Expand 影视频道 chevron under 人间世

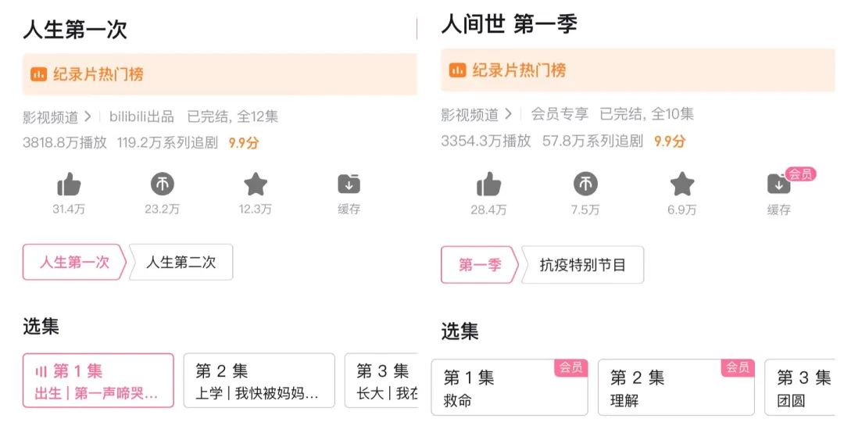[x=508, y=114]
